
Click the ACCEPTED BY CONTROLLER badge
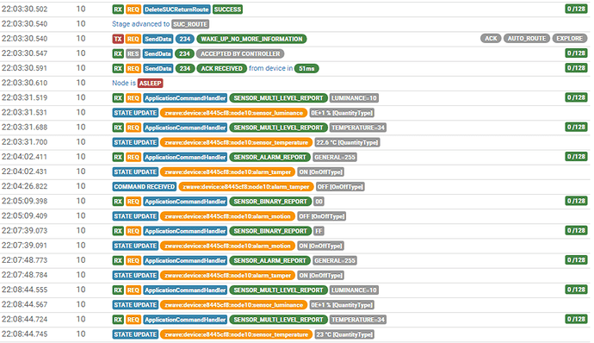tap(240, 53)
